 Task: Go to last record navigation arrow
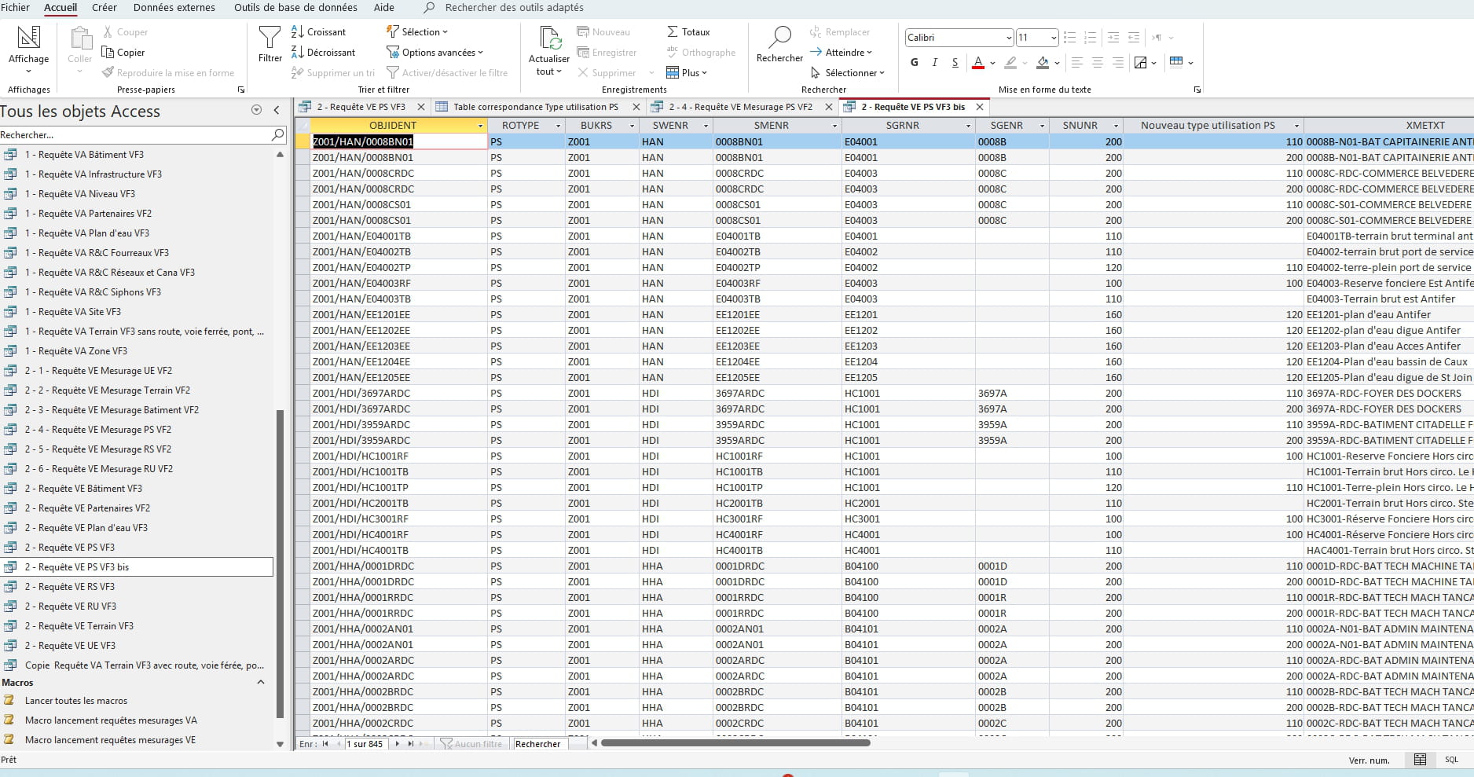tap(410, 744)
